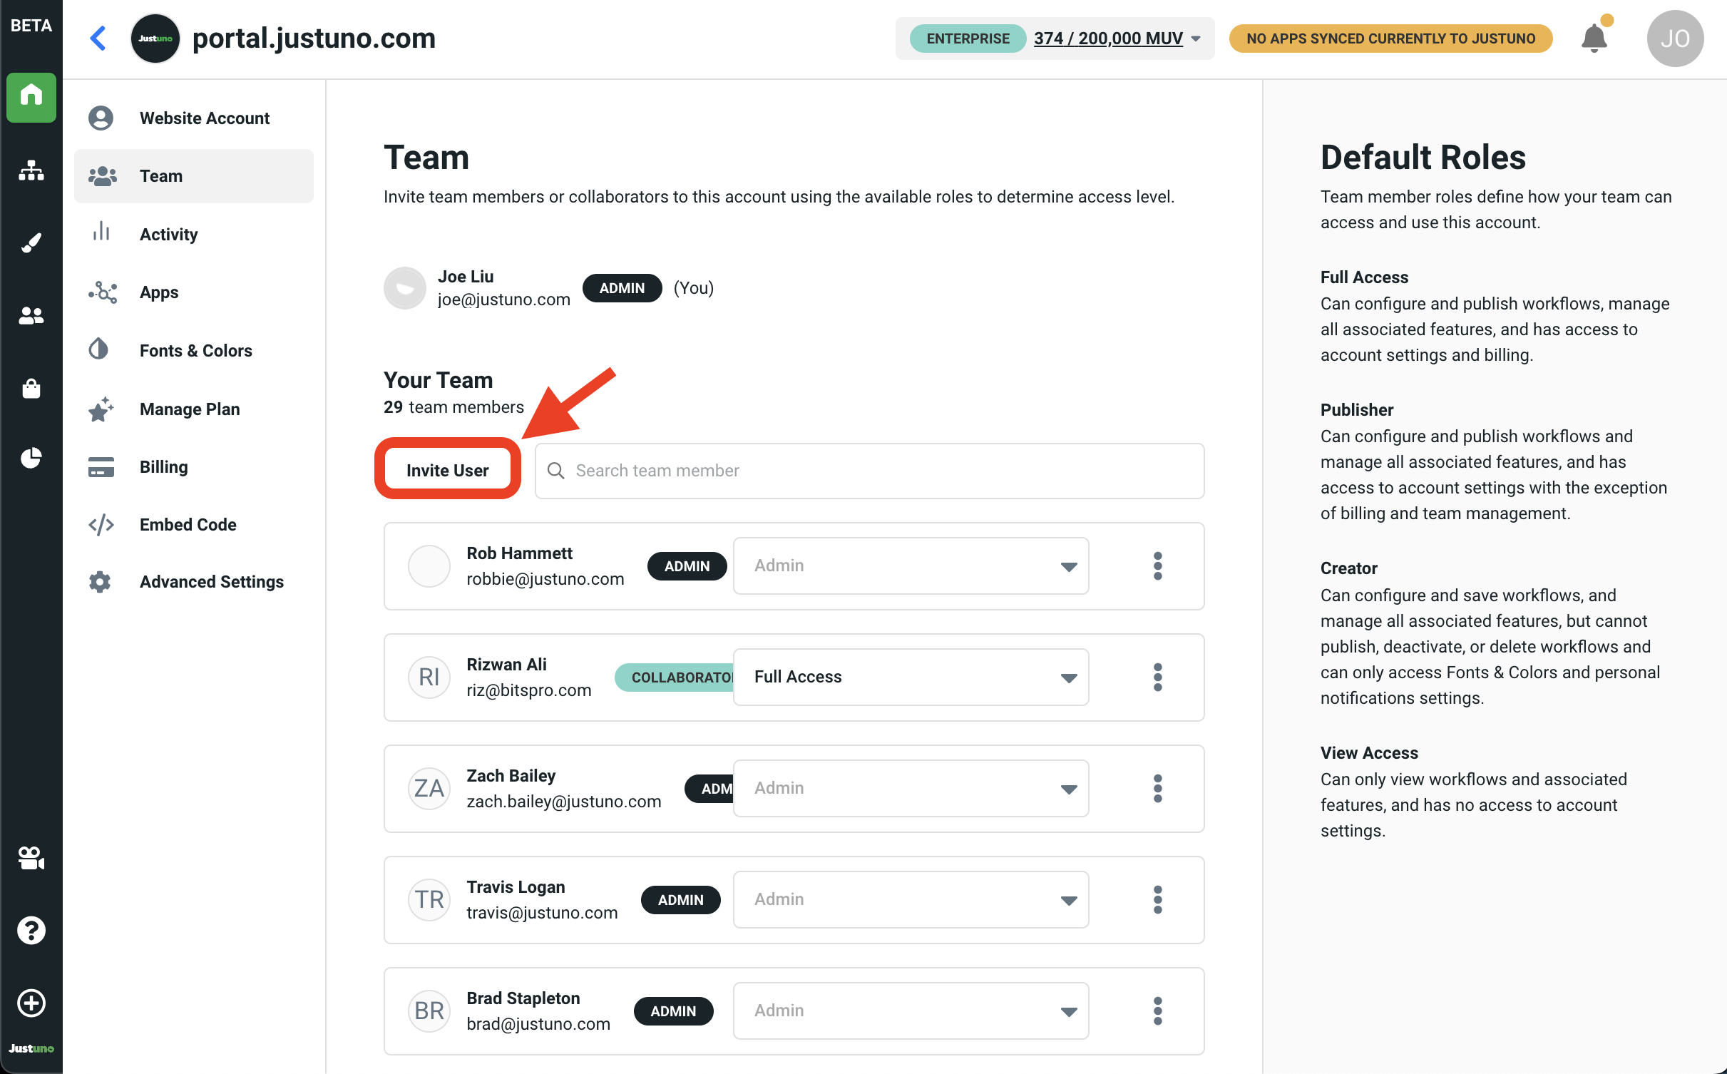Image resolution: width=1727 pixels, height=1074 pixels.
Task: Open the Admin role dropdown for Brad Stapleton
Action: coord(911,1011)
